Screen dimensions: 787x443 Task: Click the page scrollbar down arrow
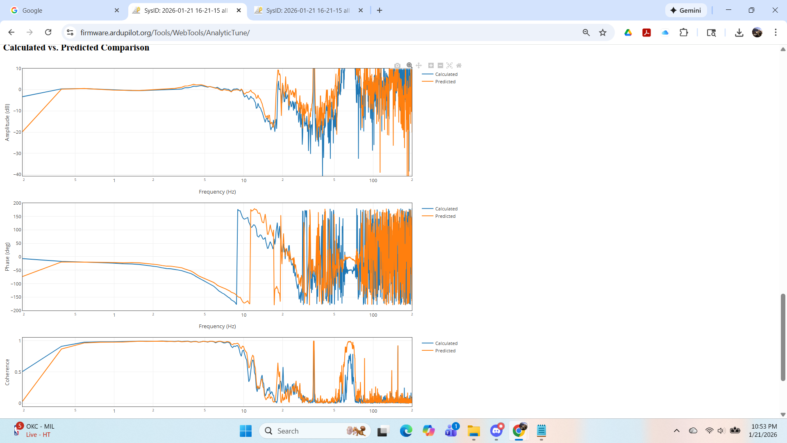coord(783,415)
